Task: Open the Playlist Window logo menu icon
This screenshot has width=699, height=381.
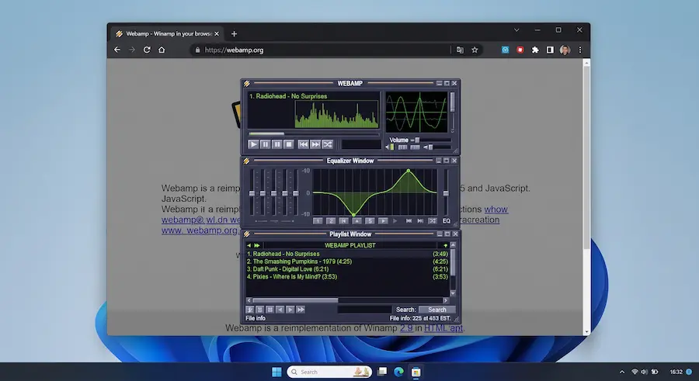Action: pyautogui.click(x=246, y=234)
